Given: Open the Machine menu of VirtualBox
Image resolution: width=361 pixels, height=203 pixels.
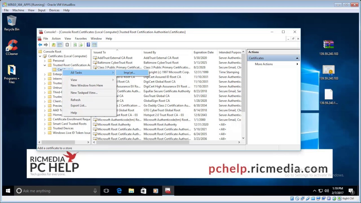Looking at the screenshot, I should (18, 10).
